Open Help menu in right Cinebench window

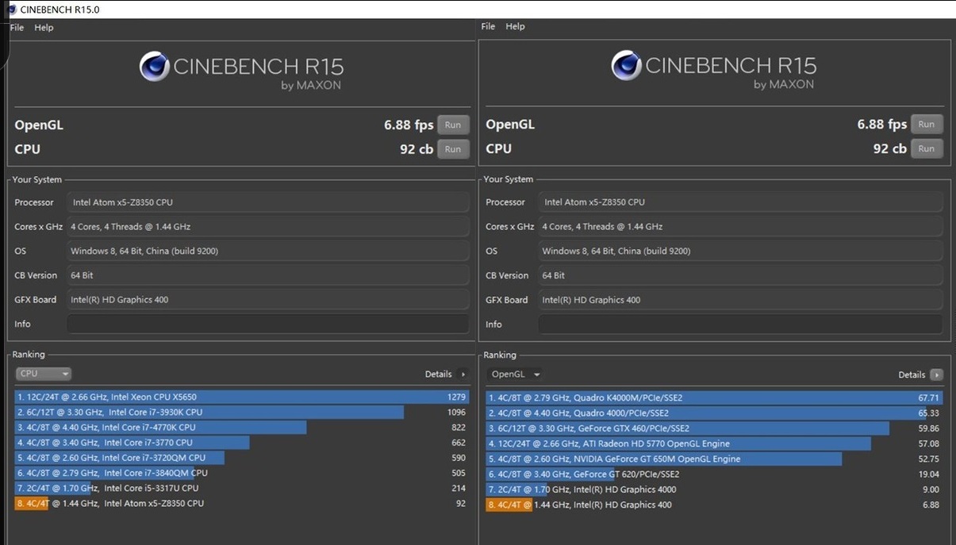pos(516,26)
